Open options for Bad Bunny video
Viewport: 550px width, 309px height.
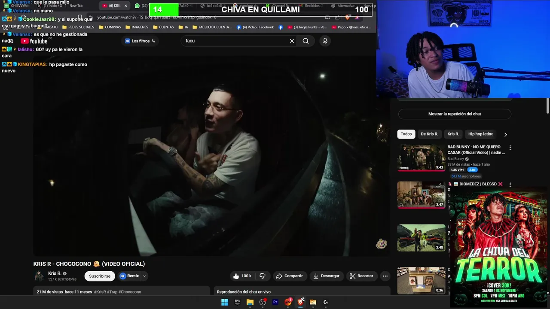click(x=510, y=148)
